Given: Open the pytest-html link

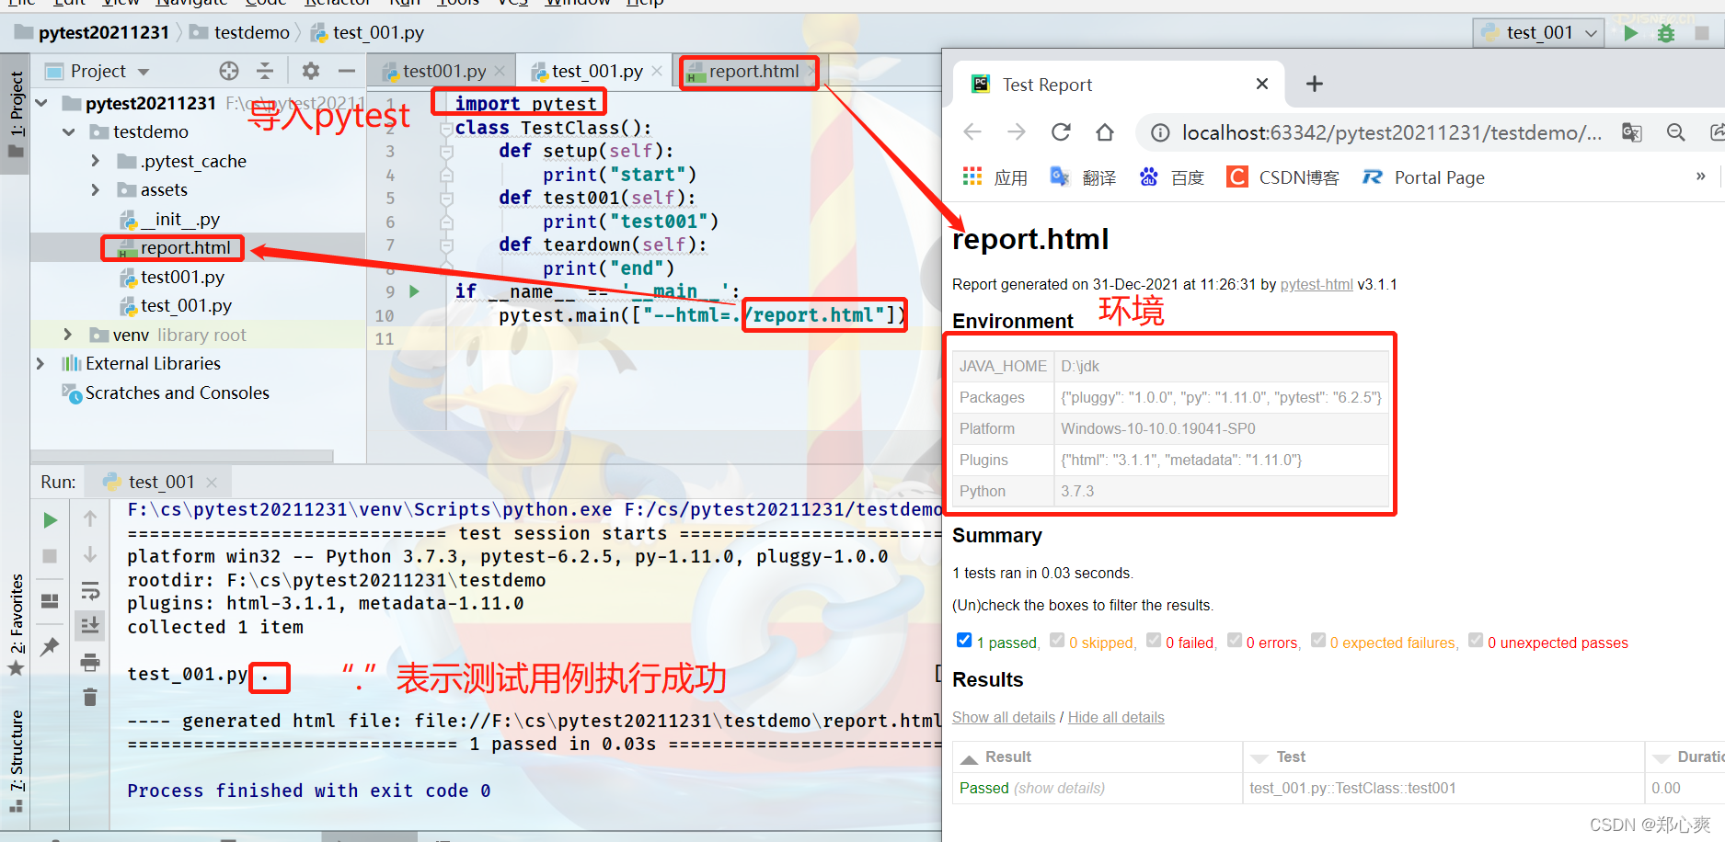Looking at the screenshot, I should [x=1317, y=284].
